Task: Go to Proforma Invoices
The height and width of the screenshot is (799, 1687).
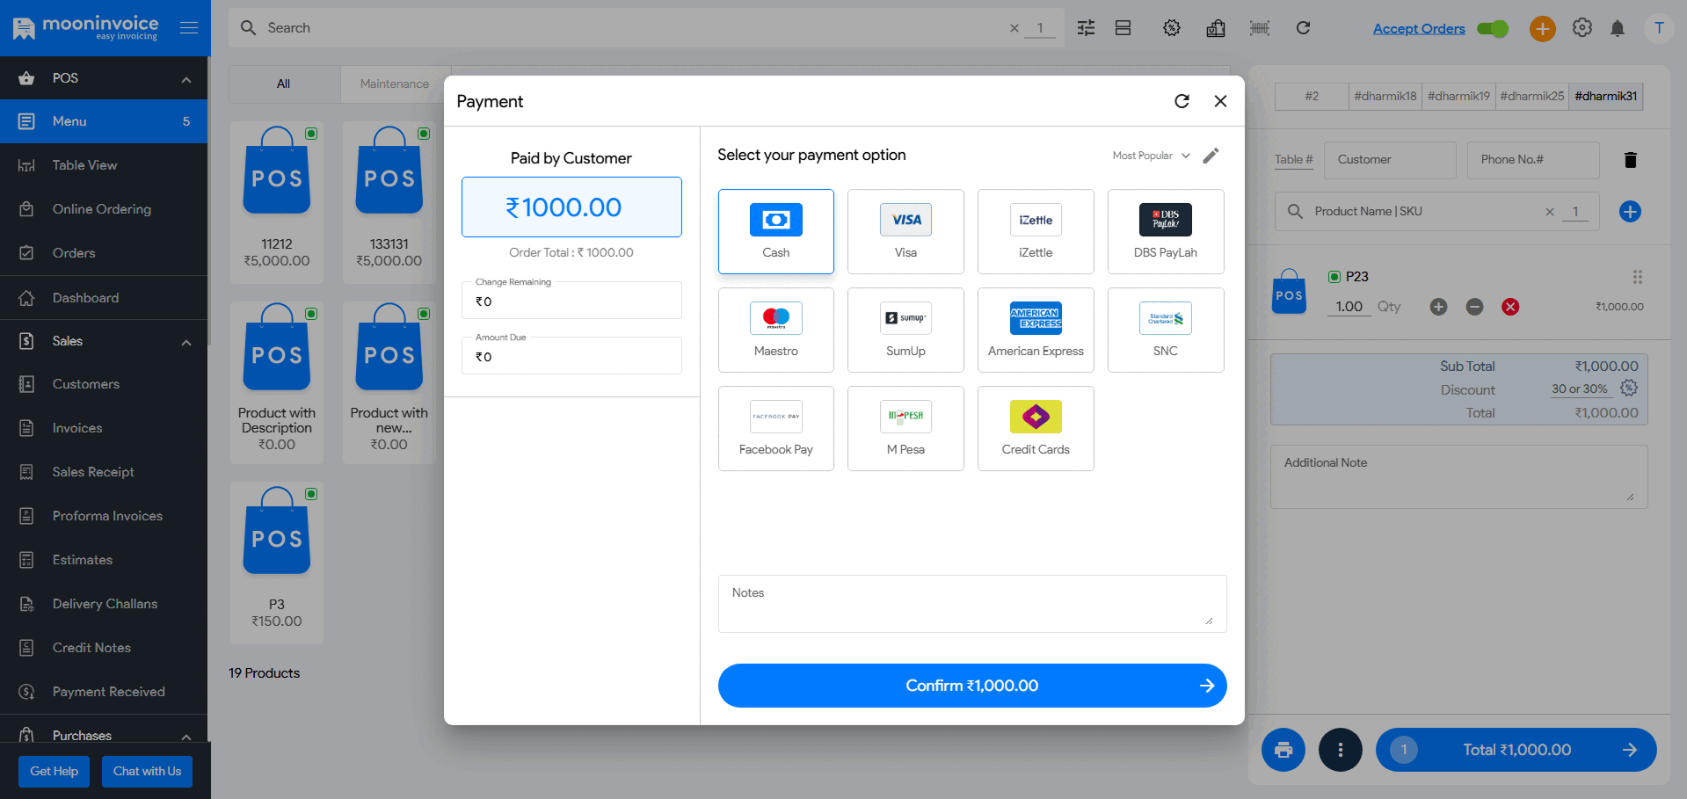Action: tap(104, 516)
